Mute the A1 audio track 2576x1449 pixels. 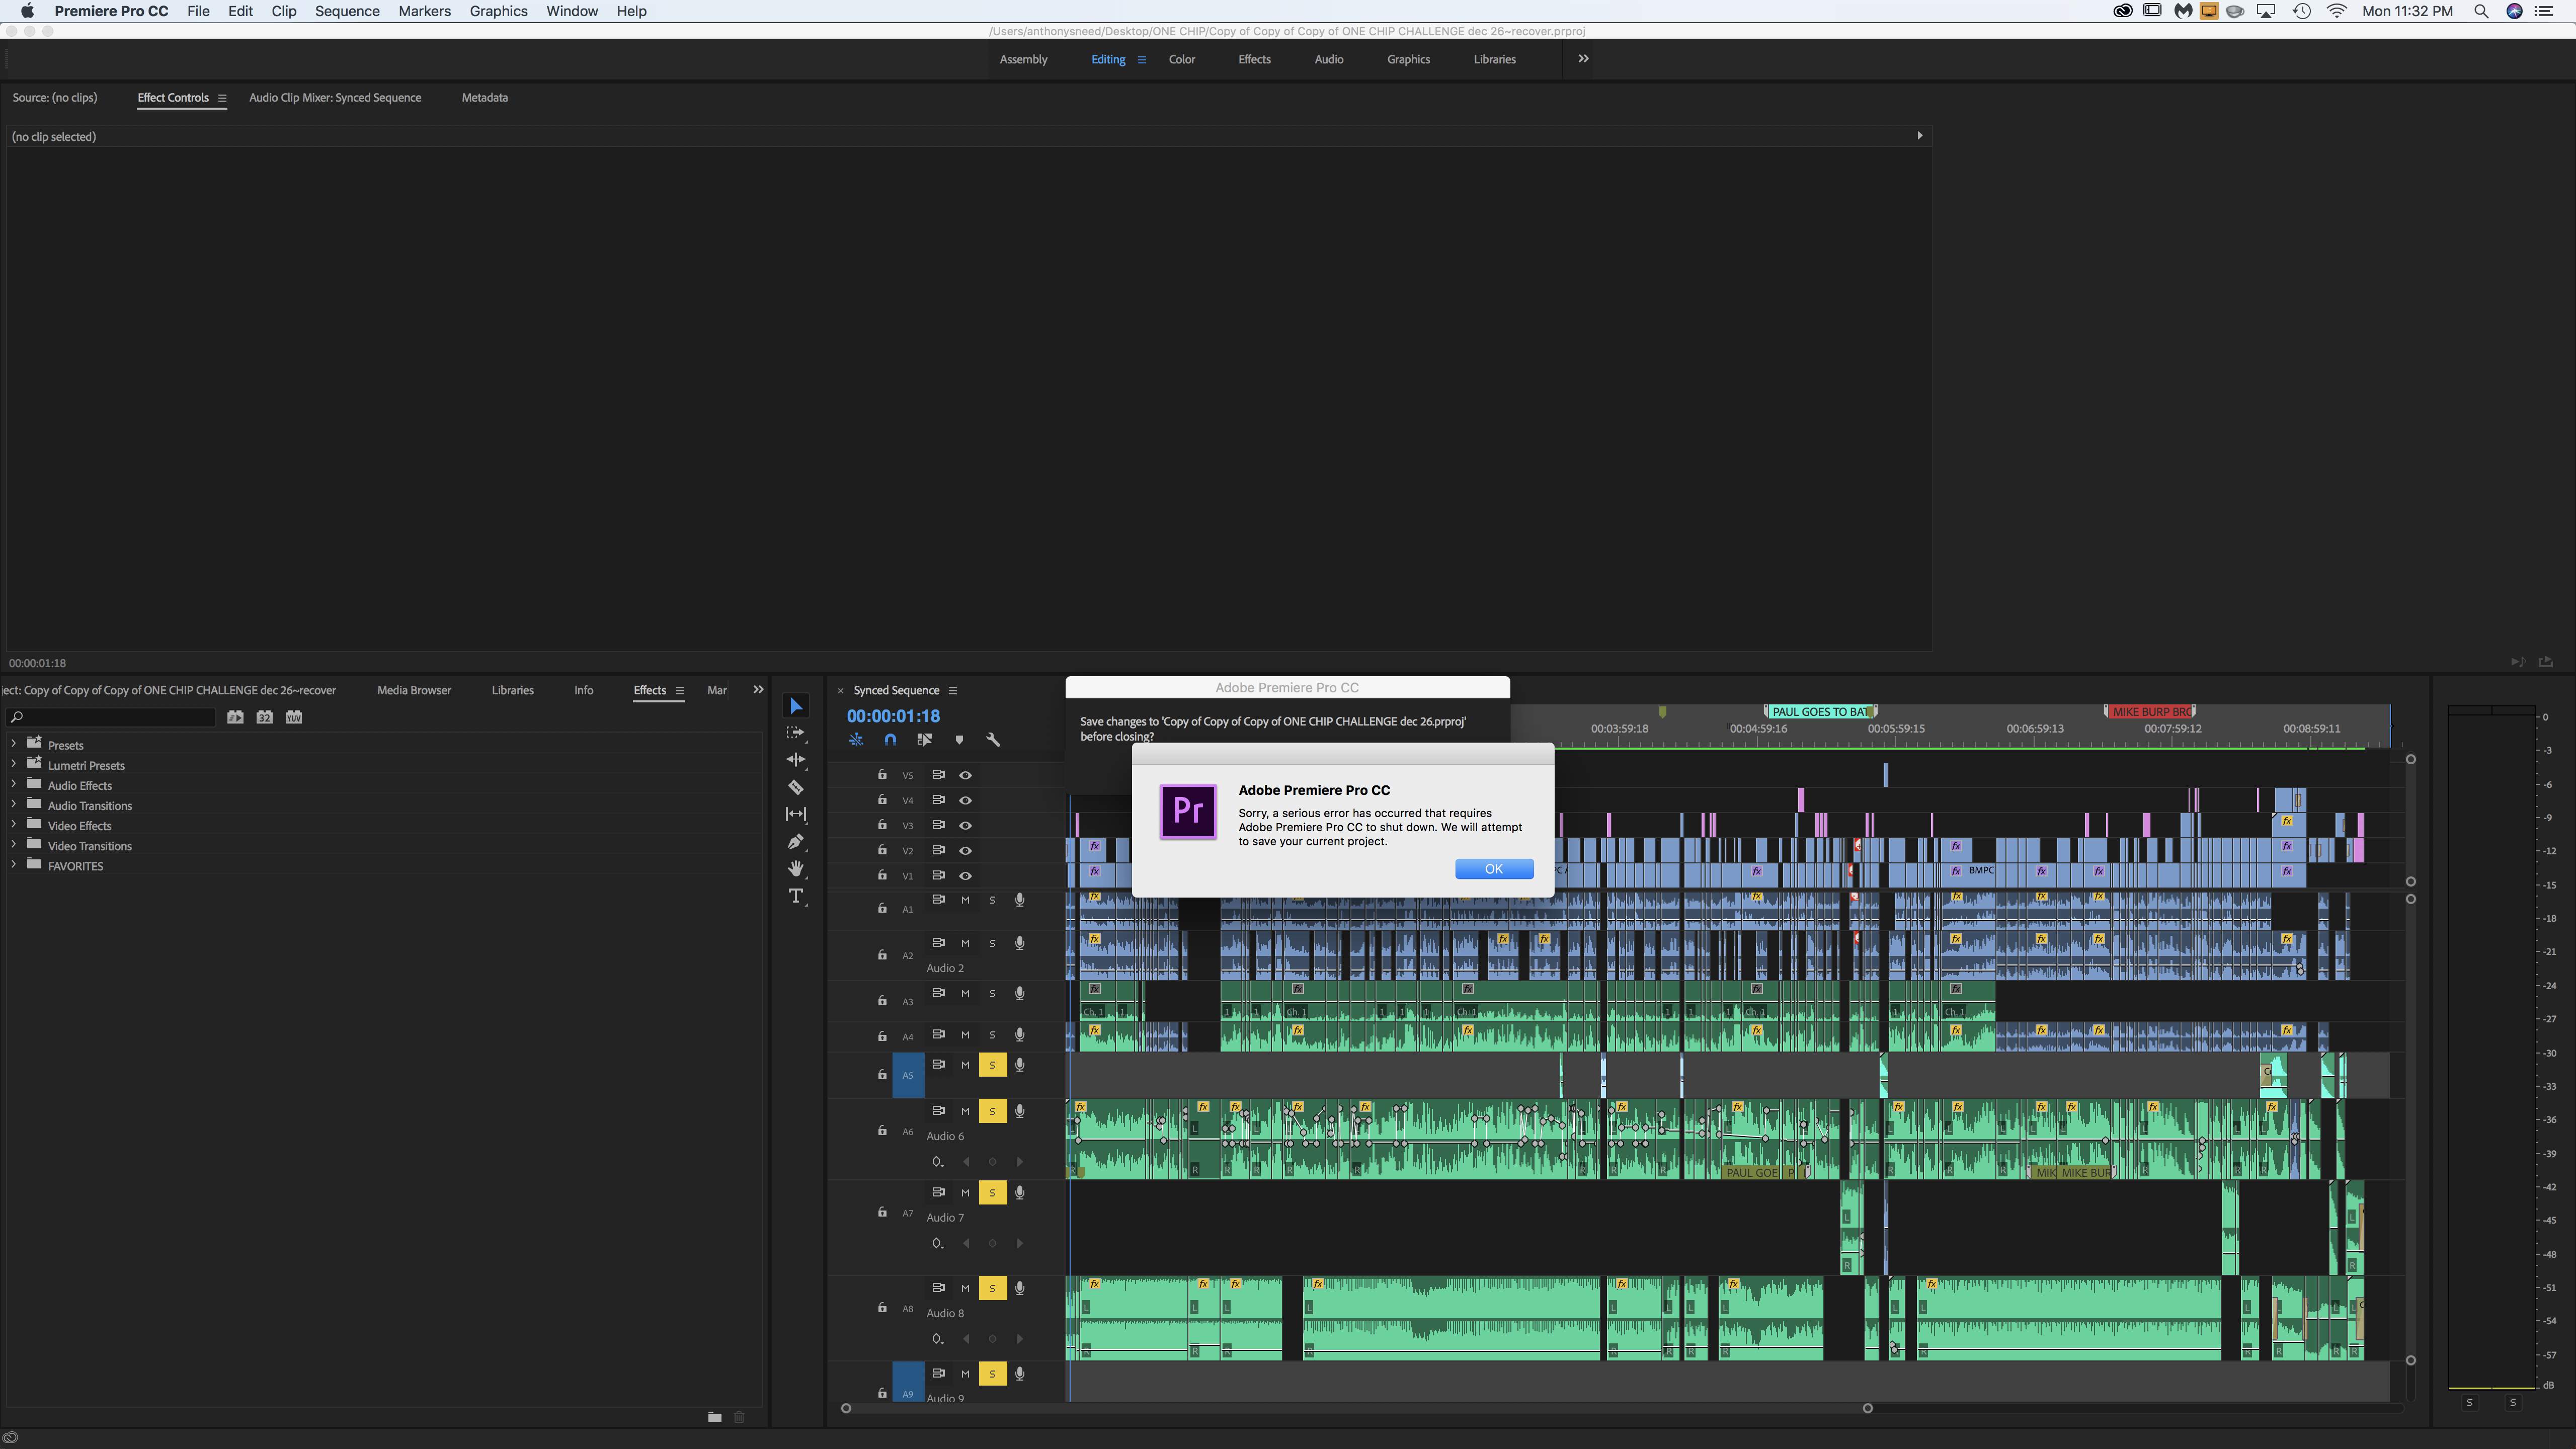(965, 900)
